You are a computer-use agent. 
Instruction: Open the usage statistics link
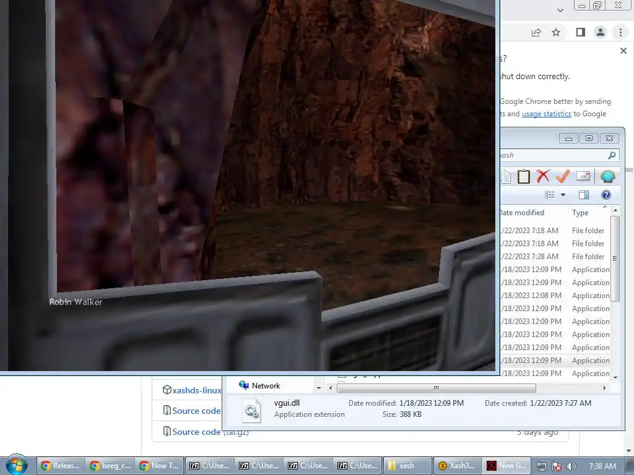546,114
